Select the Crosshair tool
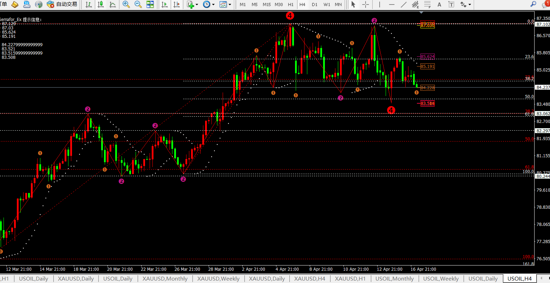550x283 pixels. (x=366, y=5)
